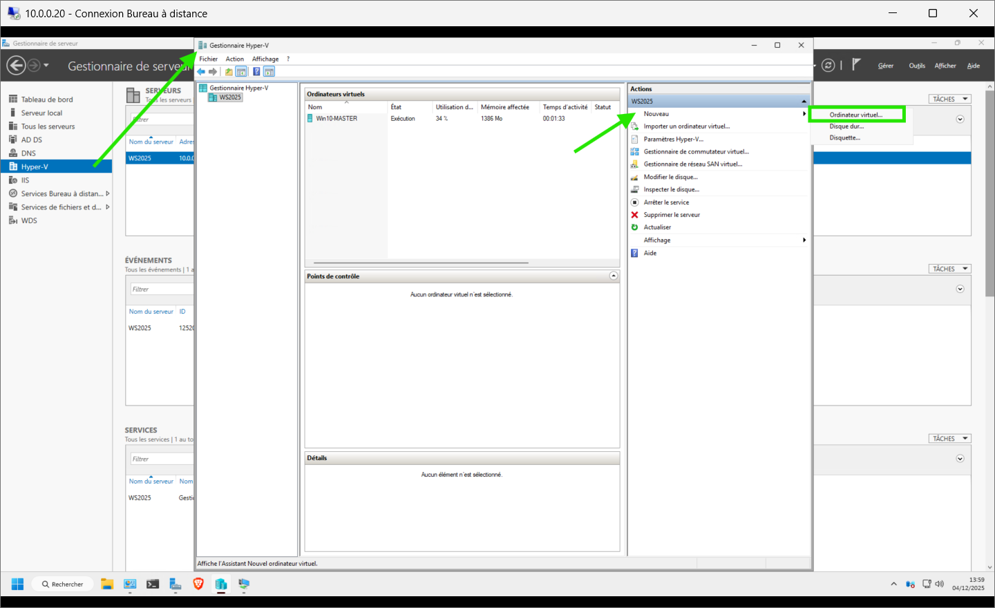The width and height of the screenshot is (995, 608).
Task: Collapse the WS2025 actions group header
Action: [804, 102]
